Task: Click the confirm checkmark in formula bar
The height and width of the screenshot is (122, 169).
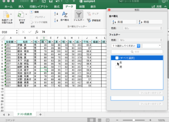Action: pos(30,32)
